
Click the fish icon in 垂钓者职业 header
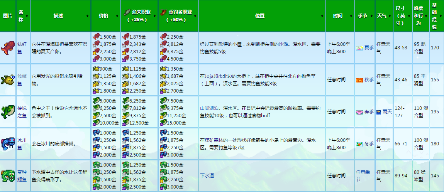coord(163,12)
